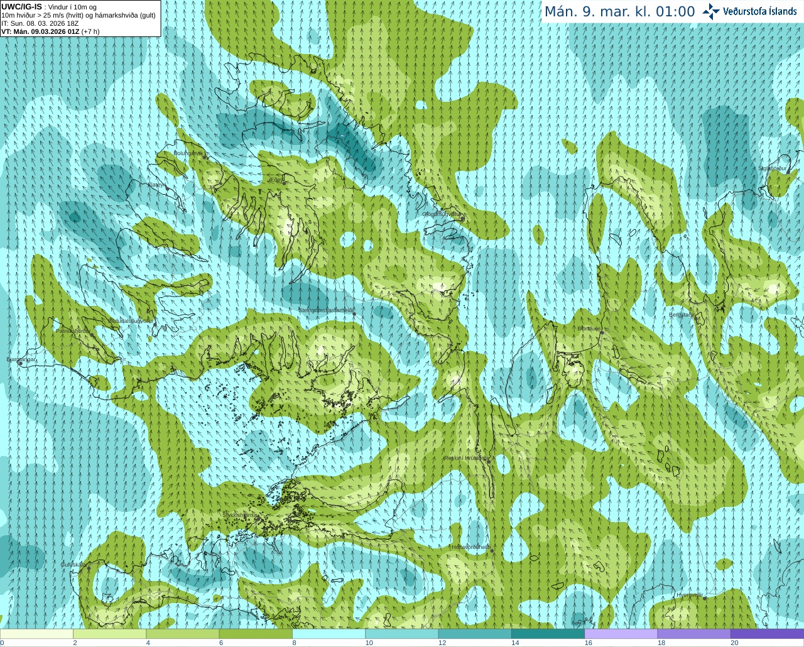This screenshot has height=647, width=804.
Task: Click the 10–12 m/s turquoise legend swatch
Action: pos(401,634)
